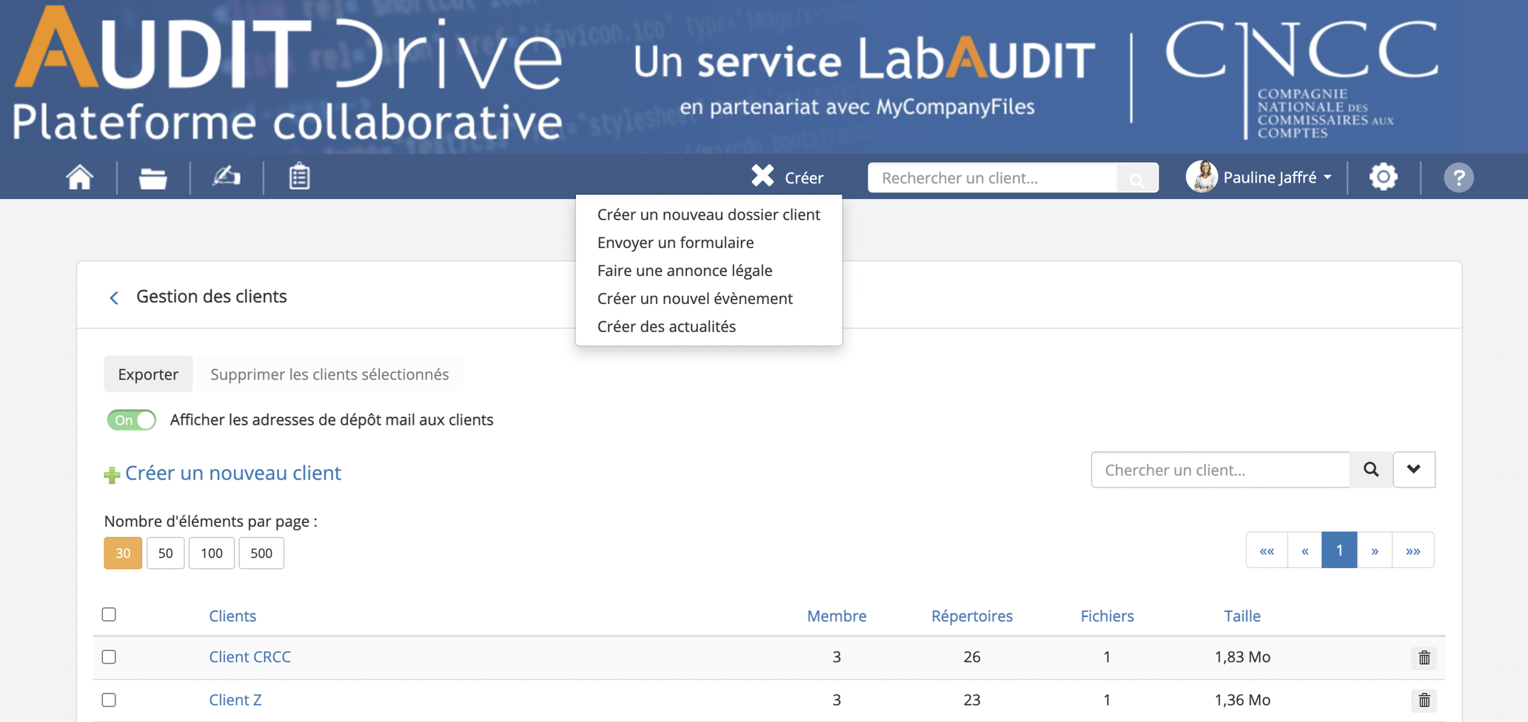Expand the advanced search chevron beside Chercher un client
Image resolution: width=1528 pixels, height=722 pixels.
[x=1414, y=470]
